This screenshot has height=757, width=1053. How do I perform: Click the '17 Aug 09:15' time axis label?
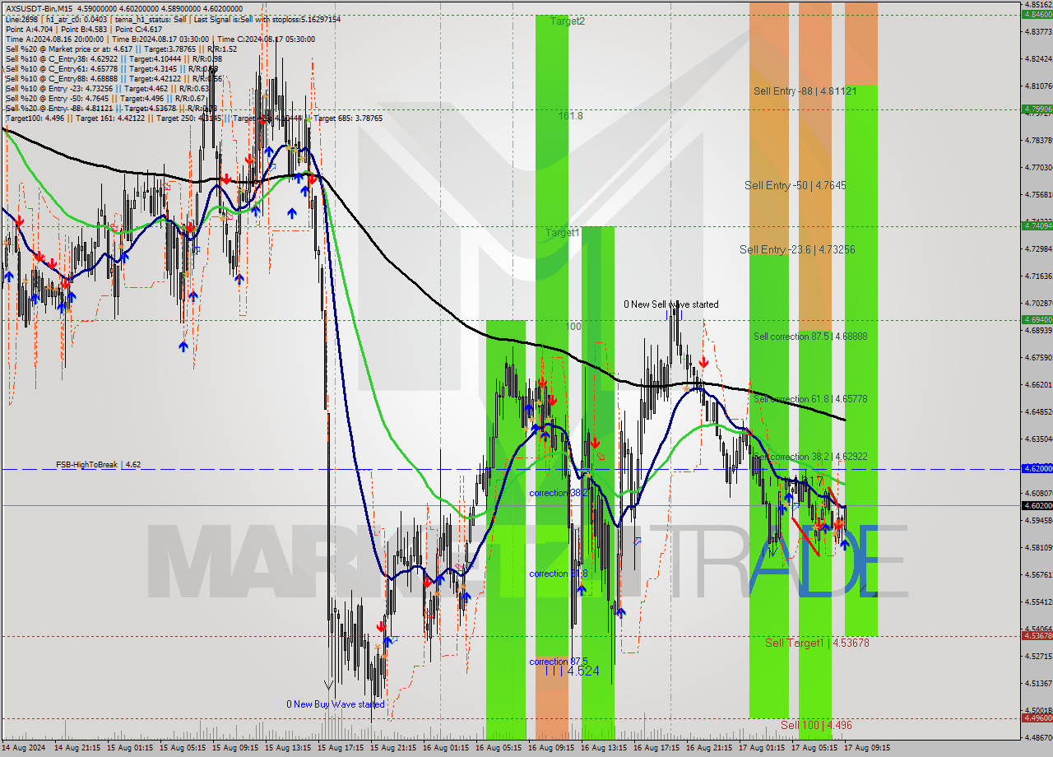click(x=866, y=748)
